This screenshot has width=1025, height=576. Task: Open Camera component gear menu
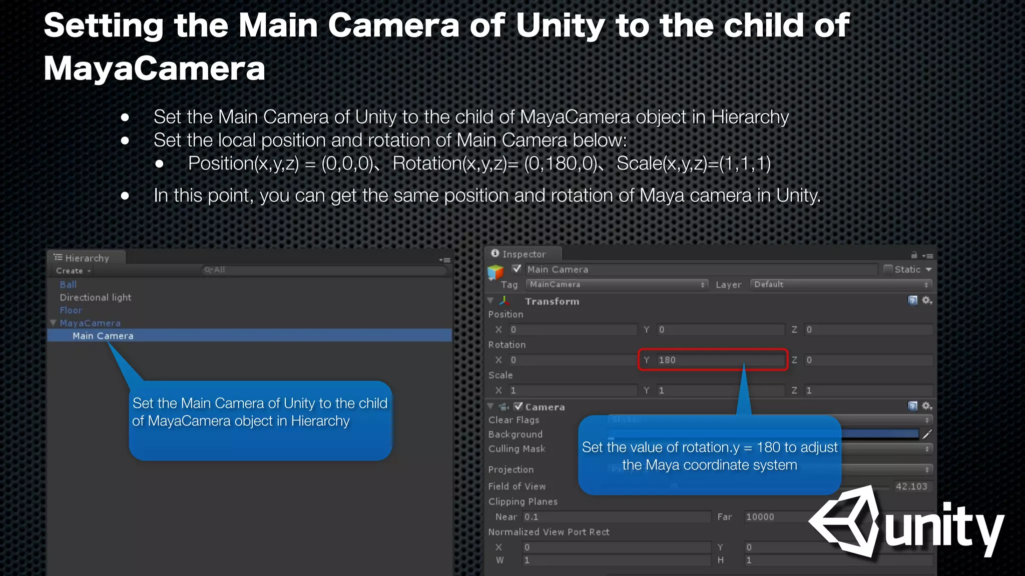coord(927,406)
